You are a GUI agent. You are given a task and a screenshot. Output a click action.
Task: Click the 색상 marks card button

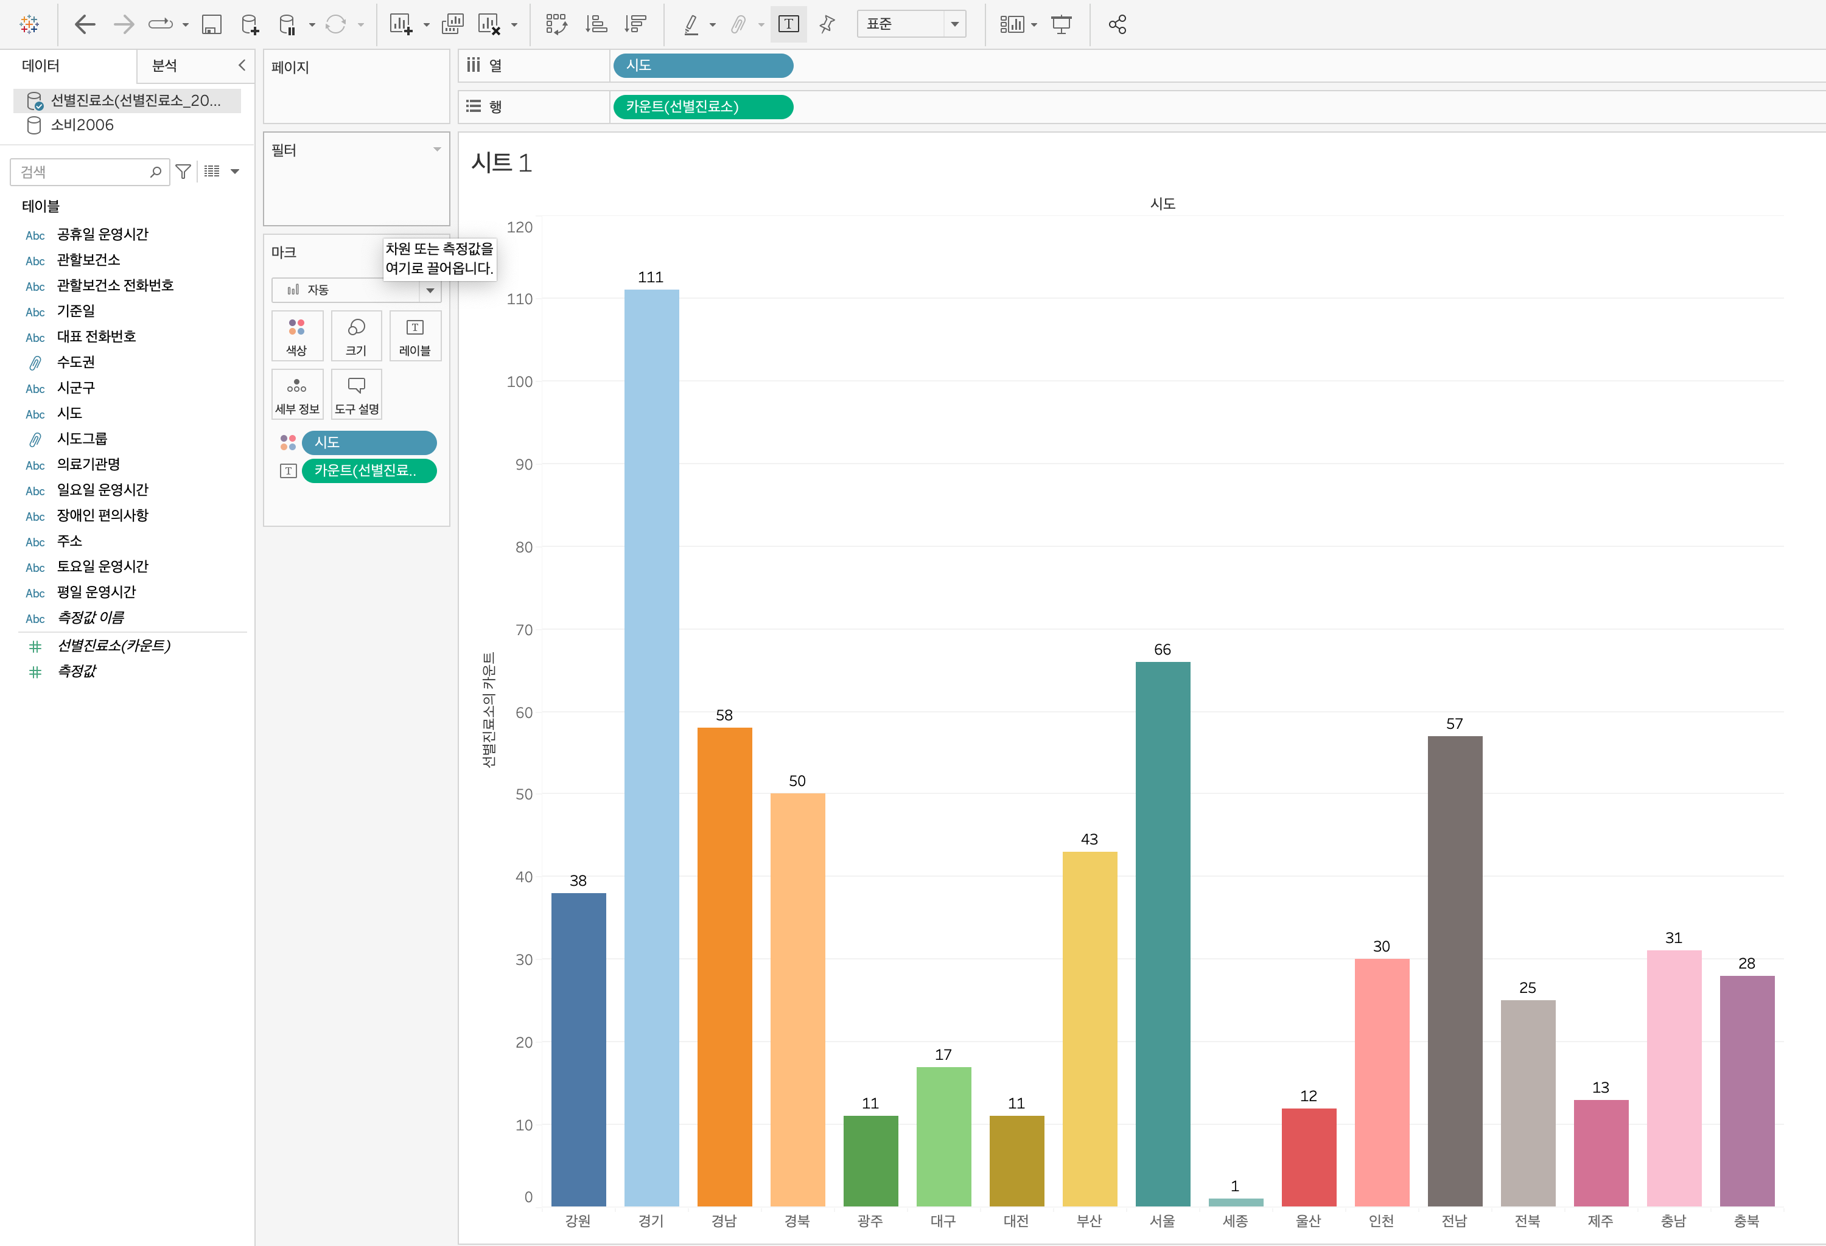click(x=297, y=336)
